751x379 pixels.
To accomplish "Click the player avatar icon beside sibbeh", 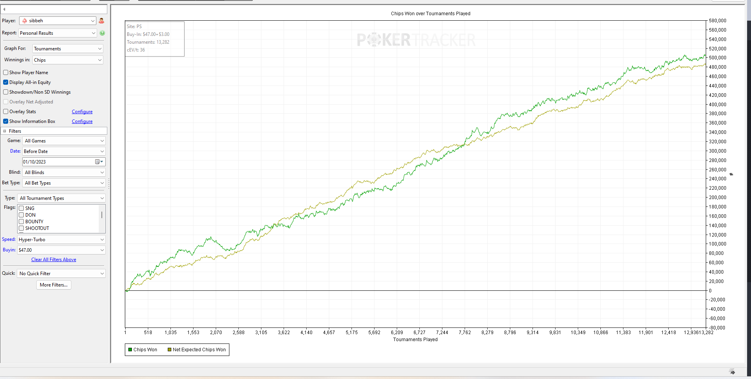I will [x=101, y=21].
